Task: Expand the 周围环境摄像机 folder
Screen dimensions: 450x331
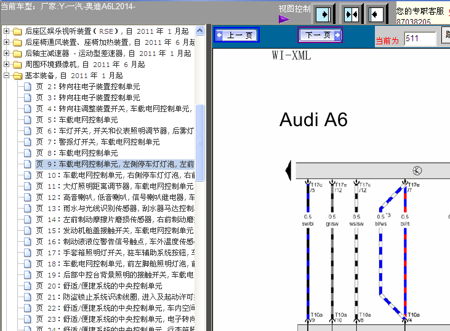Action: point(6,64)
